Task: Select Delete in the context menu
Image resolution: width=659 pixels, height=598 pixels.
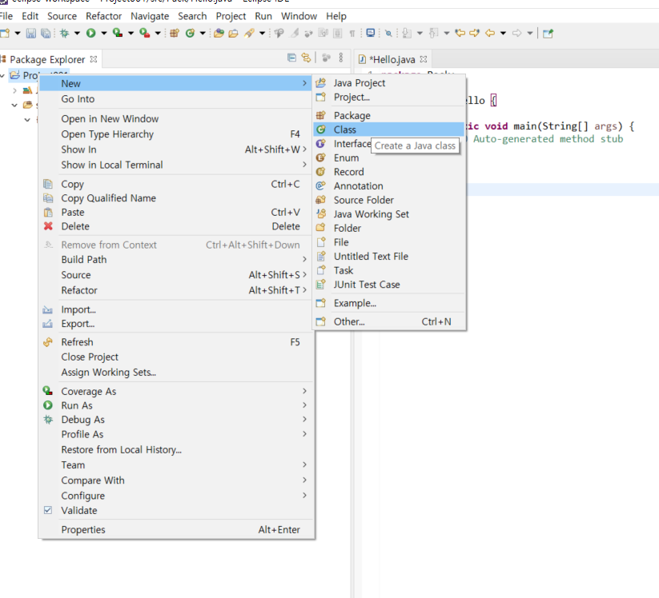Action: point(176,226)
